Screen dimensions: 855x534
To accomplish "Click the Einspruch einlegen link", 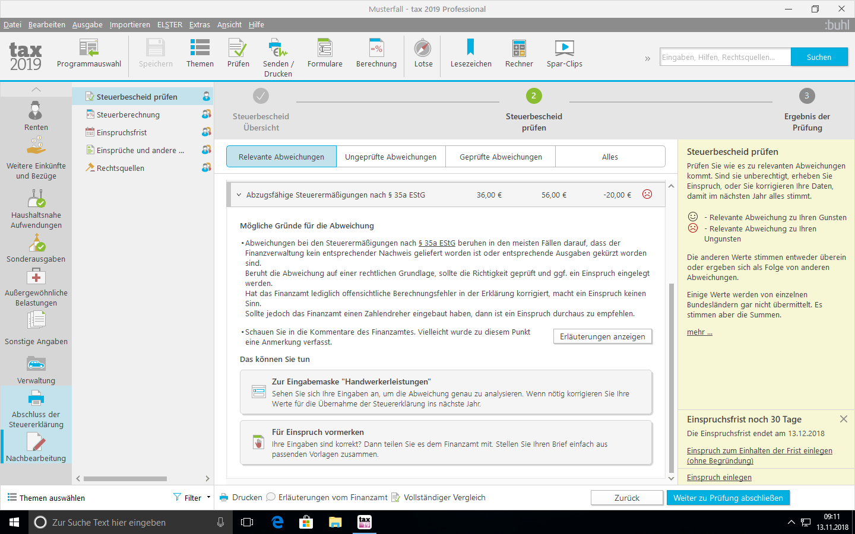I will click(719, 478).
